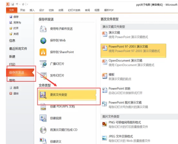This screenshot has height=144, width=178.
Task: Select the PowerPoint 放映 icon
Action: tap(105, 90)
